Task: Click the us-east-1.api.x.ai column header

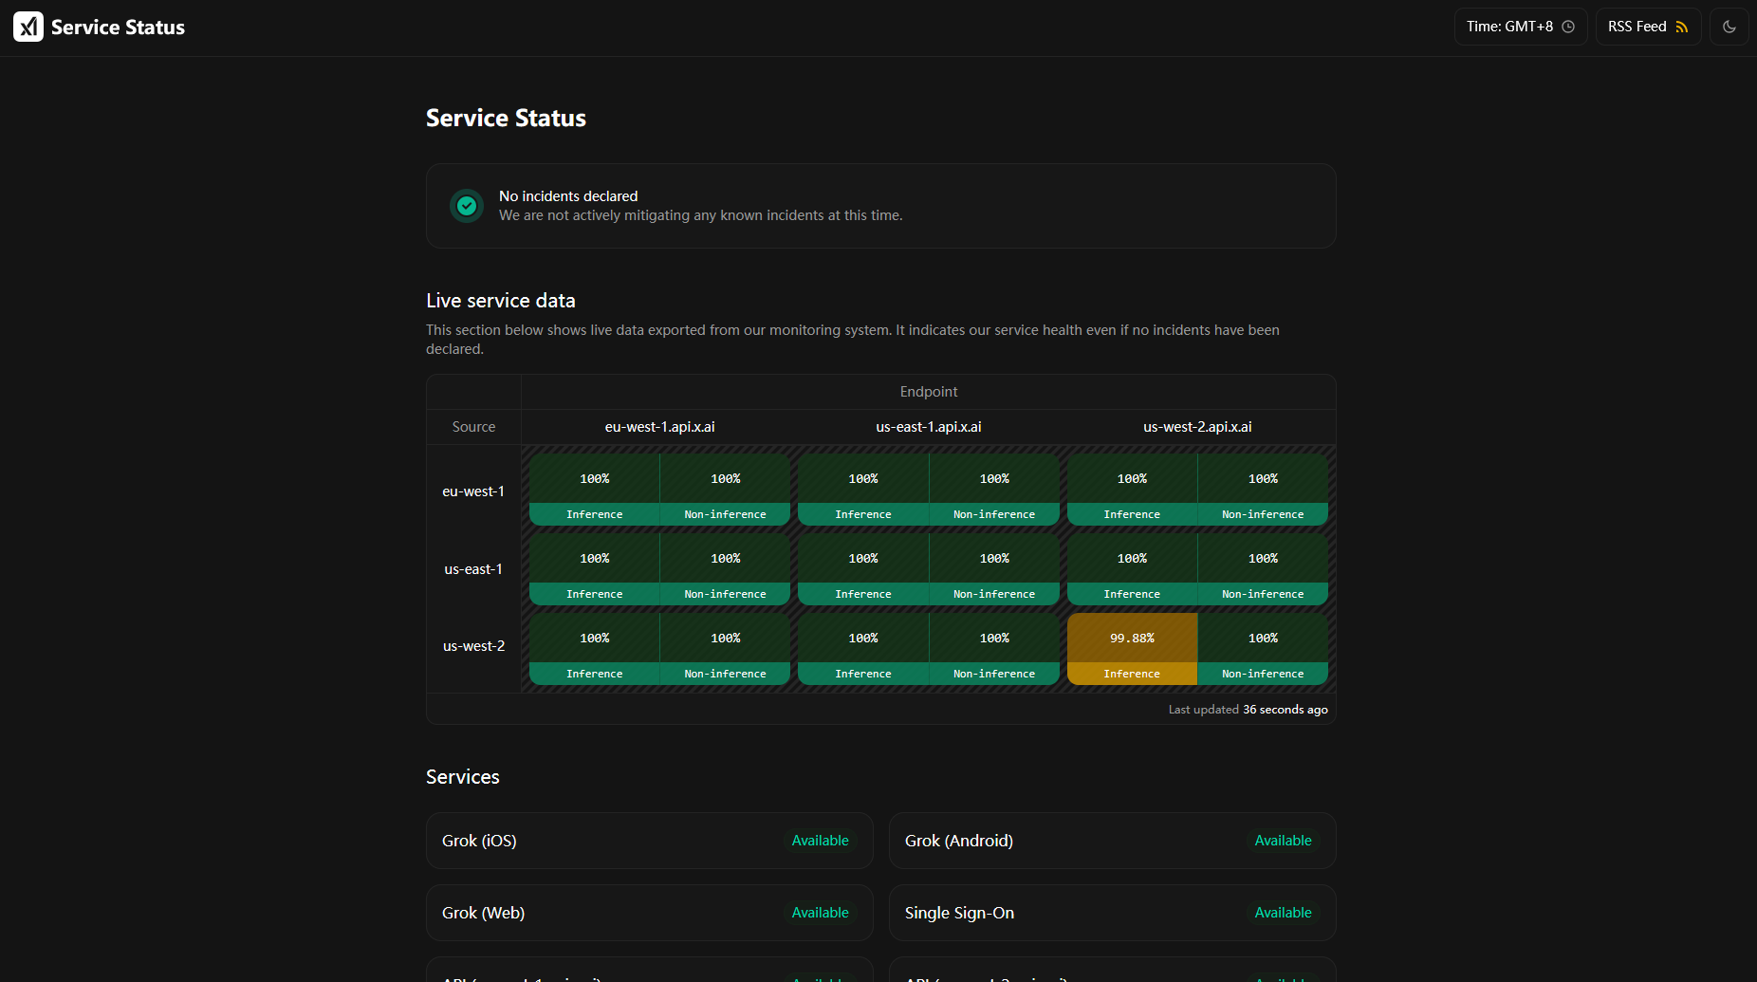Action: (929, 427)
